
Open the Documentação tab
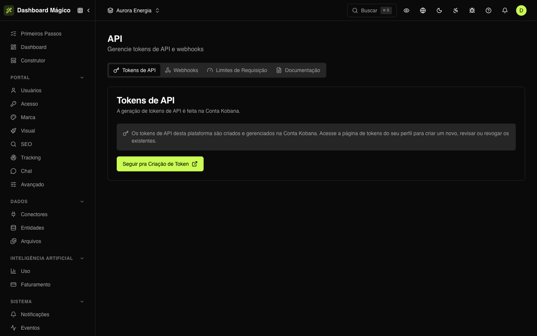[298, 70]
